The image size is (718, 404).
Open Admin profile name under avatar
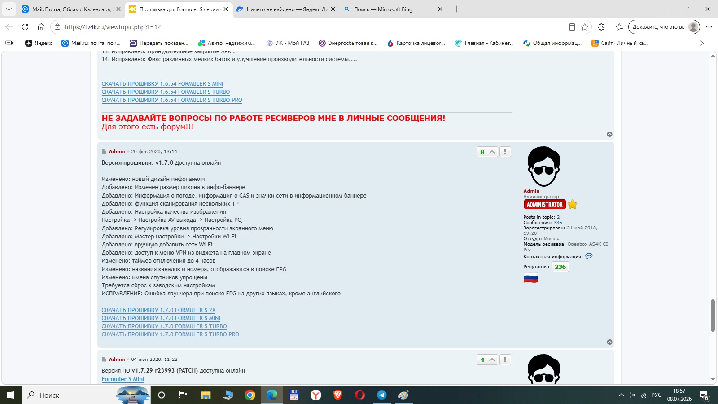tap(531, 191)
